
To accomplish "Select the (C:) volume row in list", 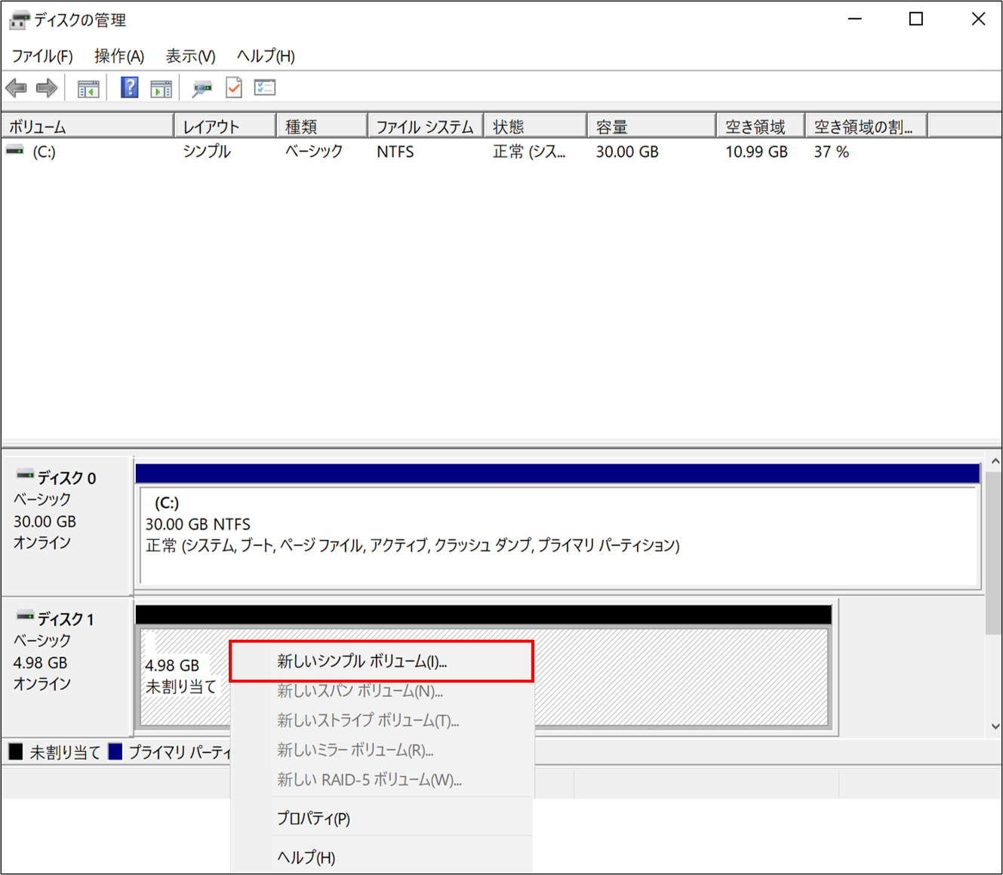I will tap(44, 152).
